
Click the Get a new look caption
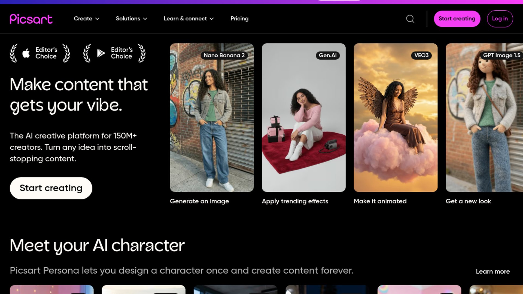[x=468, y=201]
